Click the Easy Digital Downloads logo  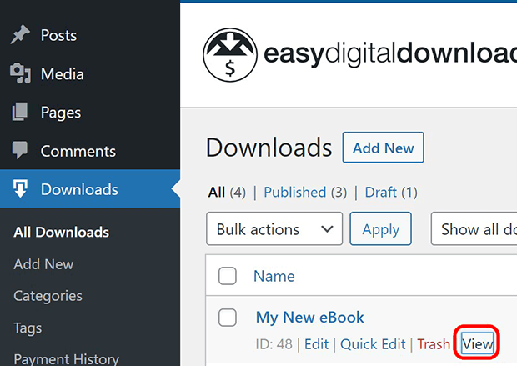(x=359, y=54)
